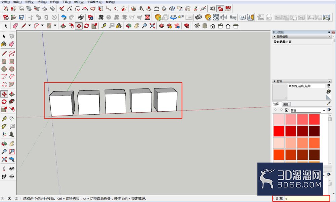Select the Pie arc tool

(12, 84)
